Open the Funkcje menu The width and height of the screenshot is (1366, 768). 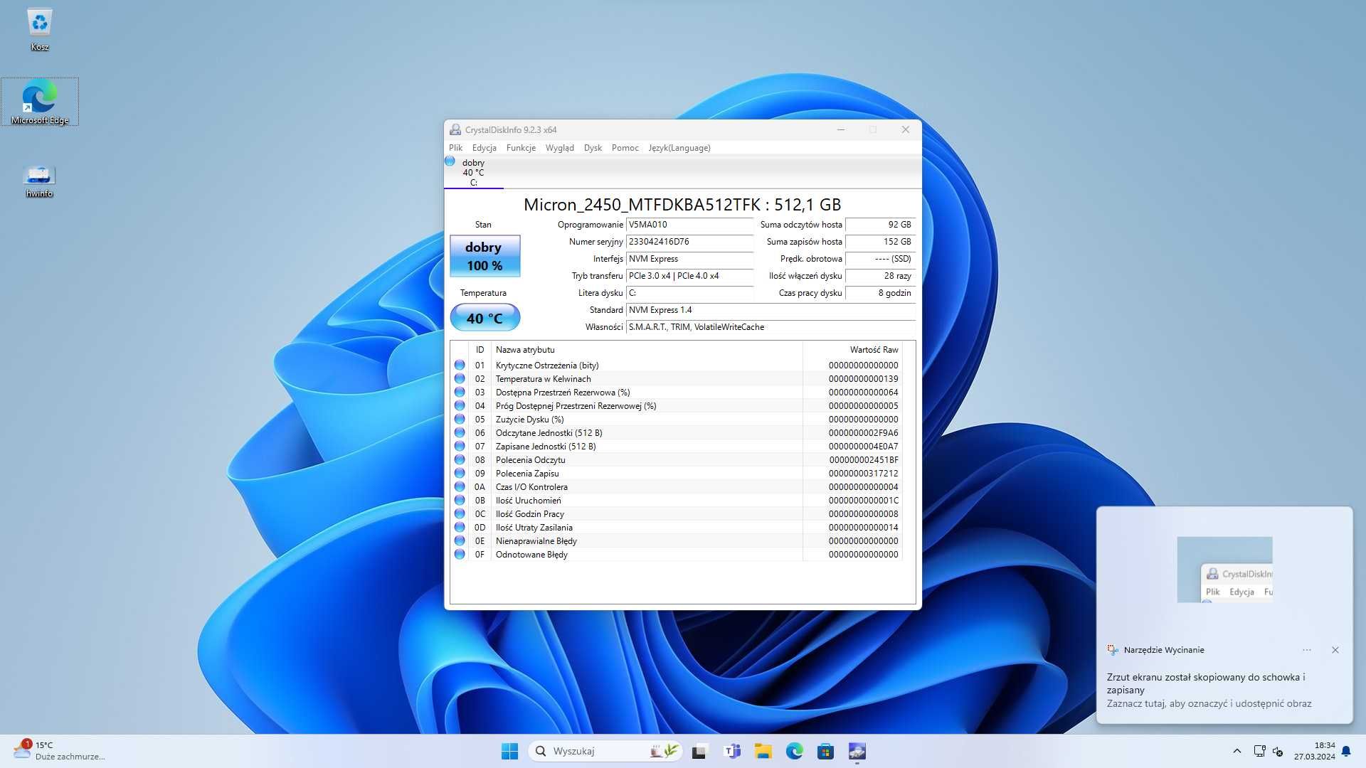point(521,148)
